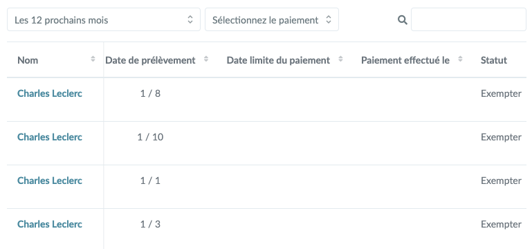Screen dimensions: 532x249
Task: Open the Les 12 prochains mois dropdown
Action: pyautogui.click(x=104, y=19)
